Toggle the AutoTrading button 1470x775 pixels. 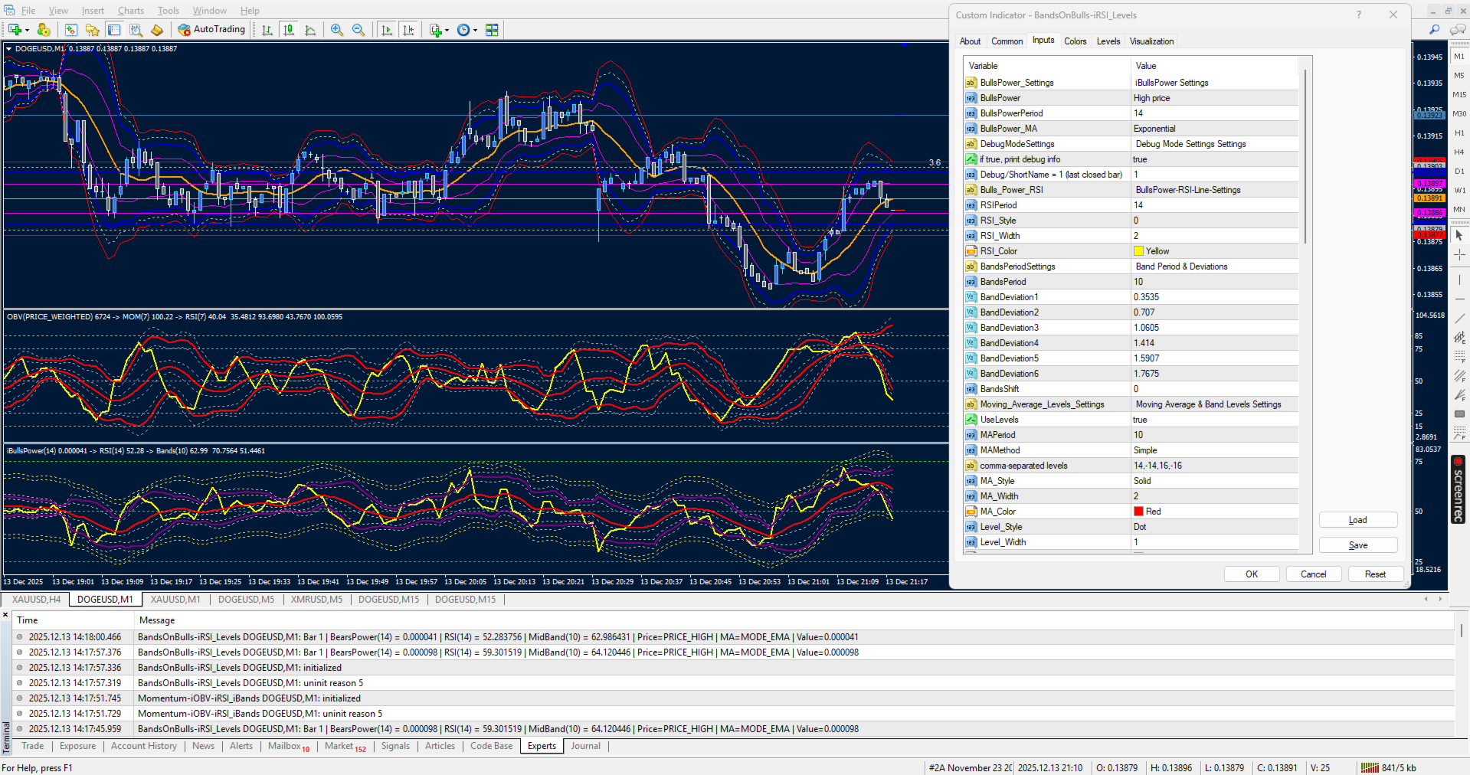211,30
